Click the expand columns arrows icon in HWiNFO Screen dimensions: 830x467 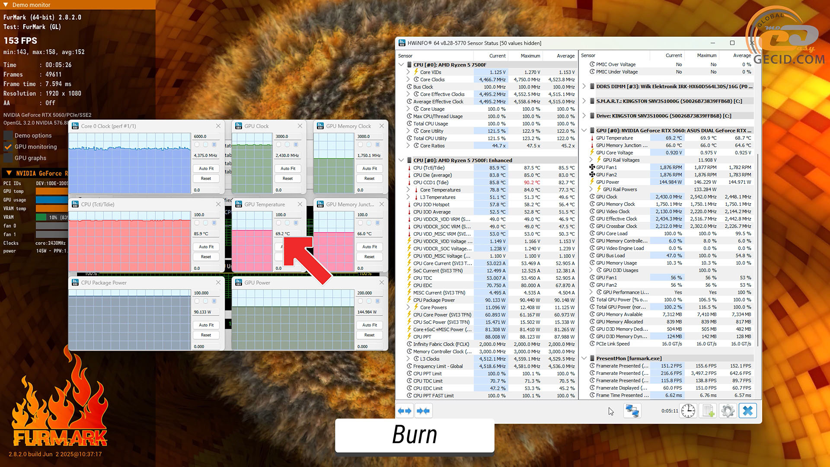pos(405,411)
